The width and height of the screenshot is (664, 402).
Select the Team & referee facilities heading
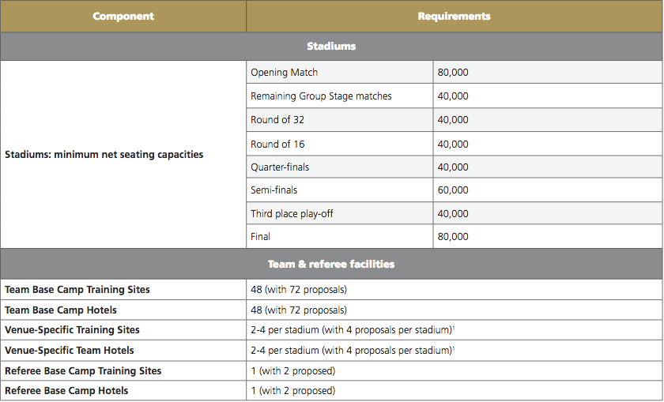331,264
